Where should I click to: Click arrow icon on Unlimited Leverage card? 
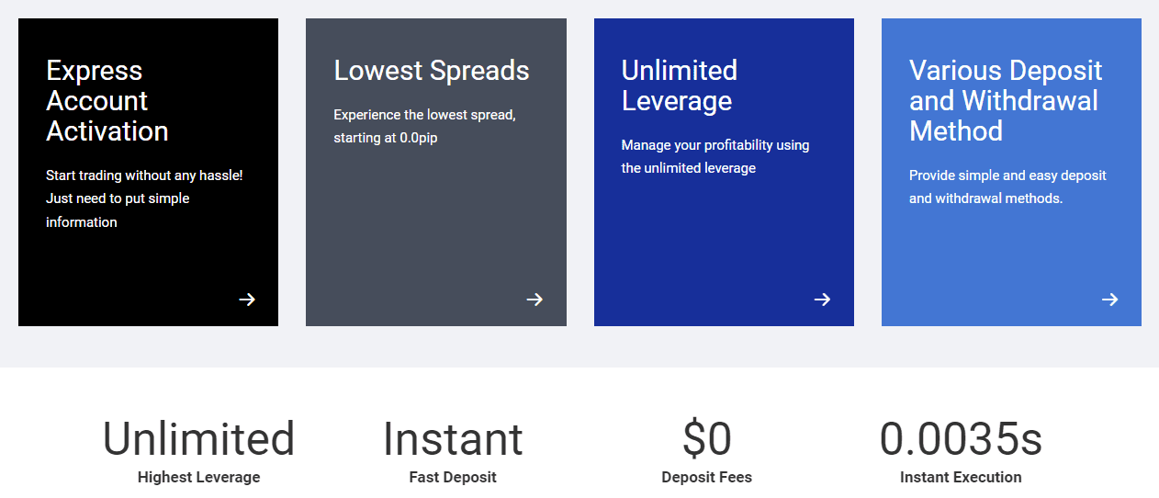pos(822,300)
